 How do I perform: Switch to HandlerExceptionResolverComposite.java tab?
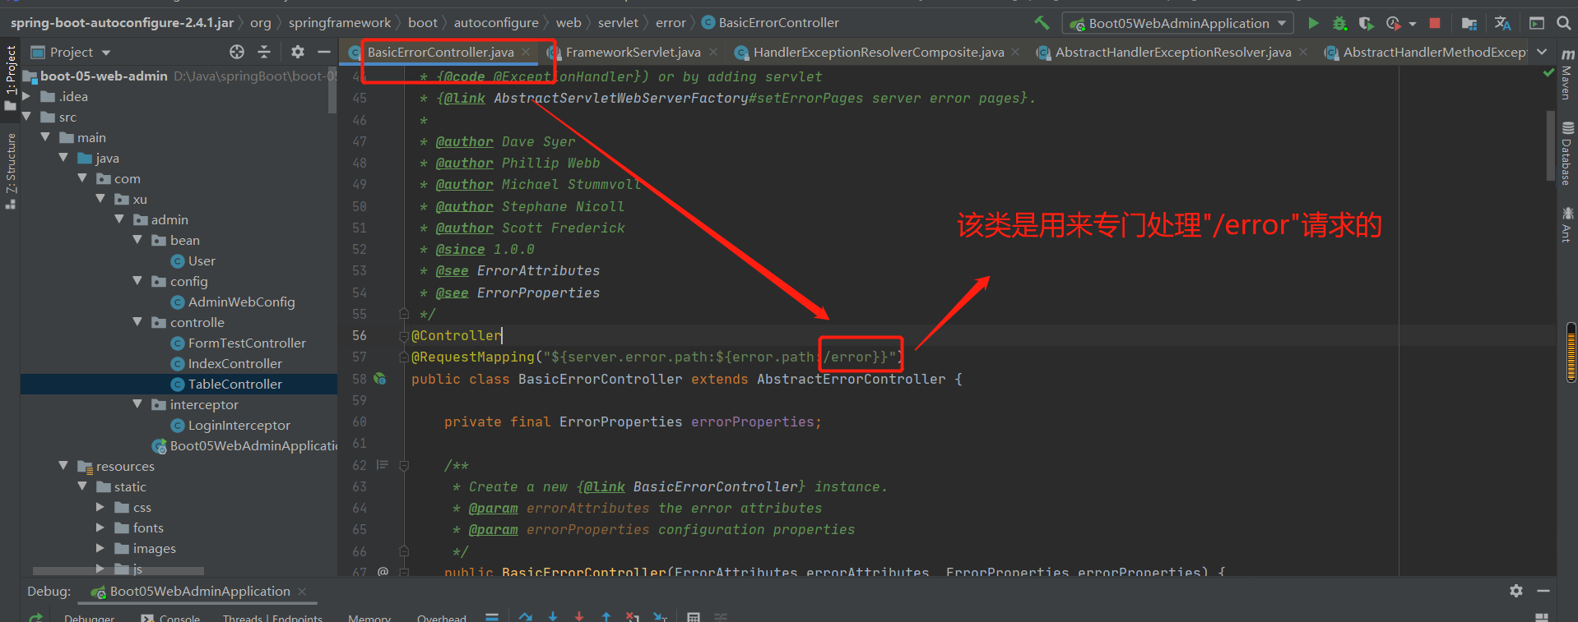pos(879,52)
